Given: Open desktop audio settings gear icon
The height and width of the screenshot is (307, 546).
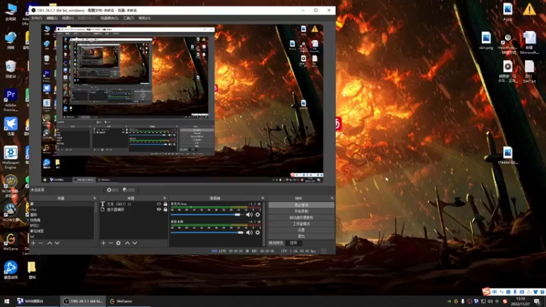Looking at the screenshot, I should tap(257, 232).
